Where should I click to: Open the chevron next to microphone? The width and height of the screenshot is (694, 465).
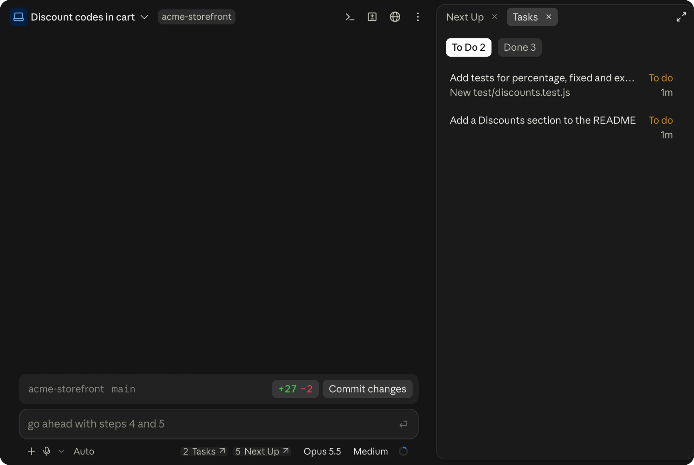pos(61,451)
